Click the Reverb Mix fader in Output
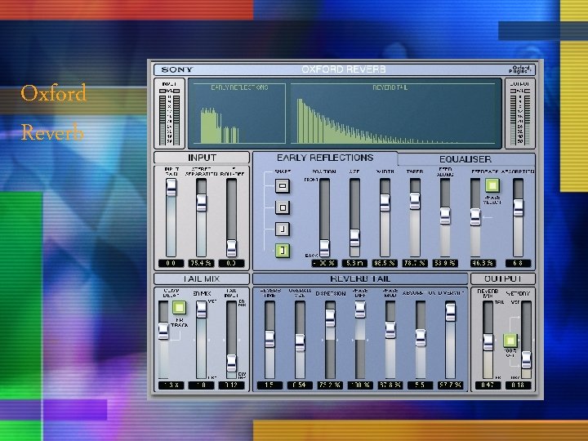588x441 pixels. click(x=488, y=342)
